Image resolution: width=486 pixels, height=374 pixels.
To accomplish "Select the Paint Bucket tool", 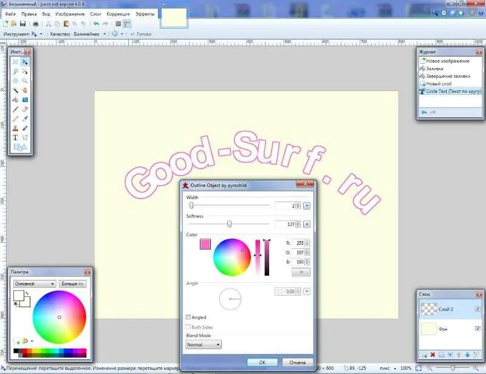I will (15, 100).
